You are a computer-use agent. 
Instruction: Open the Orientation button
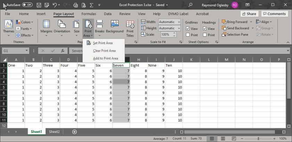(62, 29)
